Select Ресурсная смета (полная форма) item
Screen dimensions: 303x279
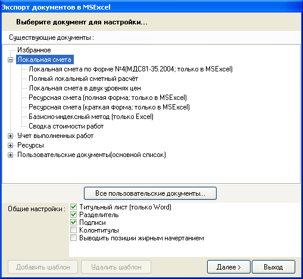(108, 98)
